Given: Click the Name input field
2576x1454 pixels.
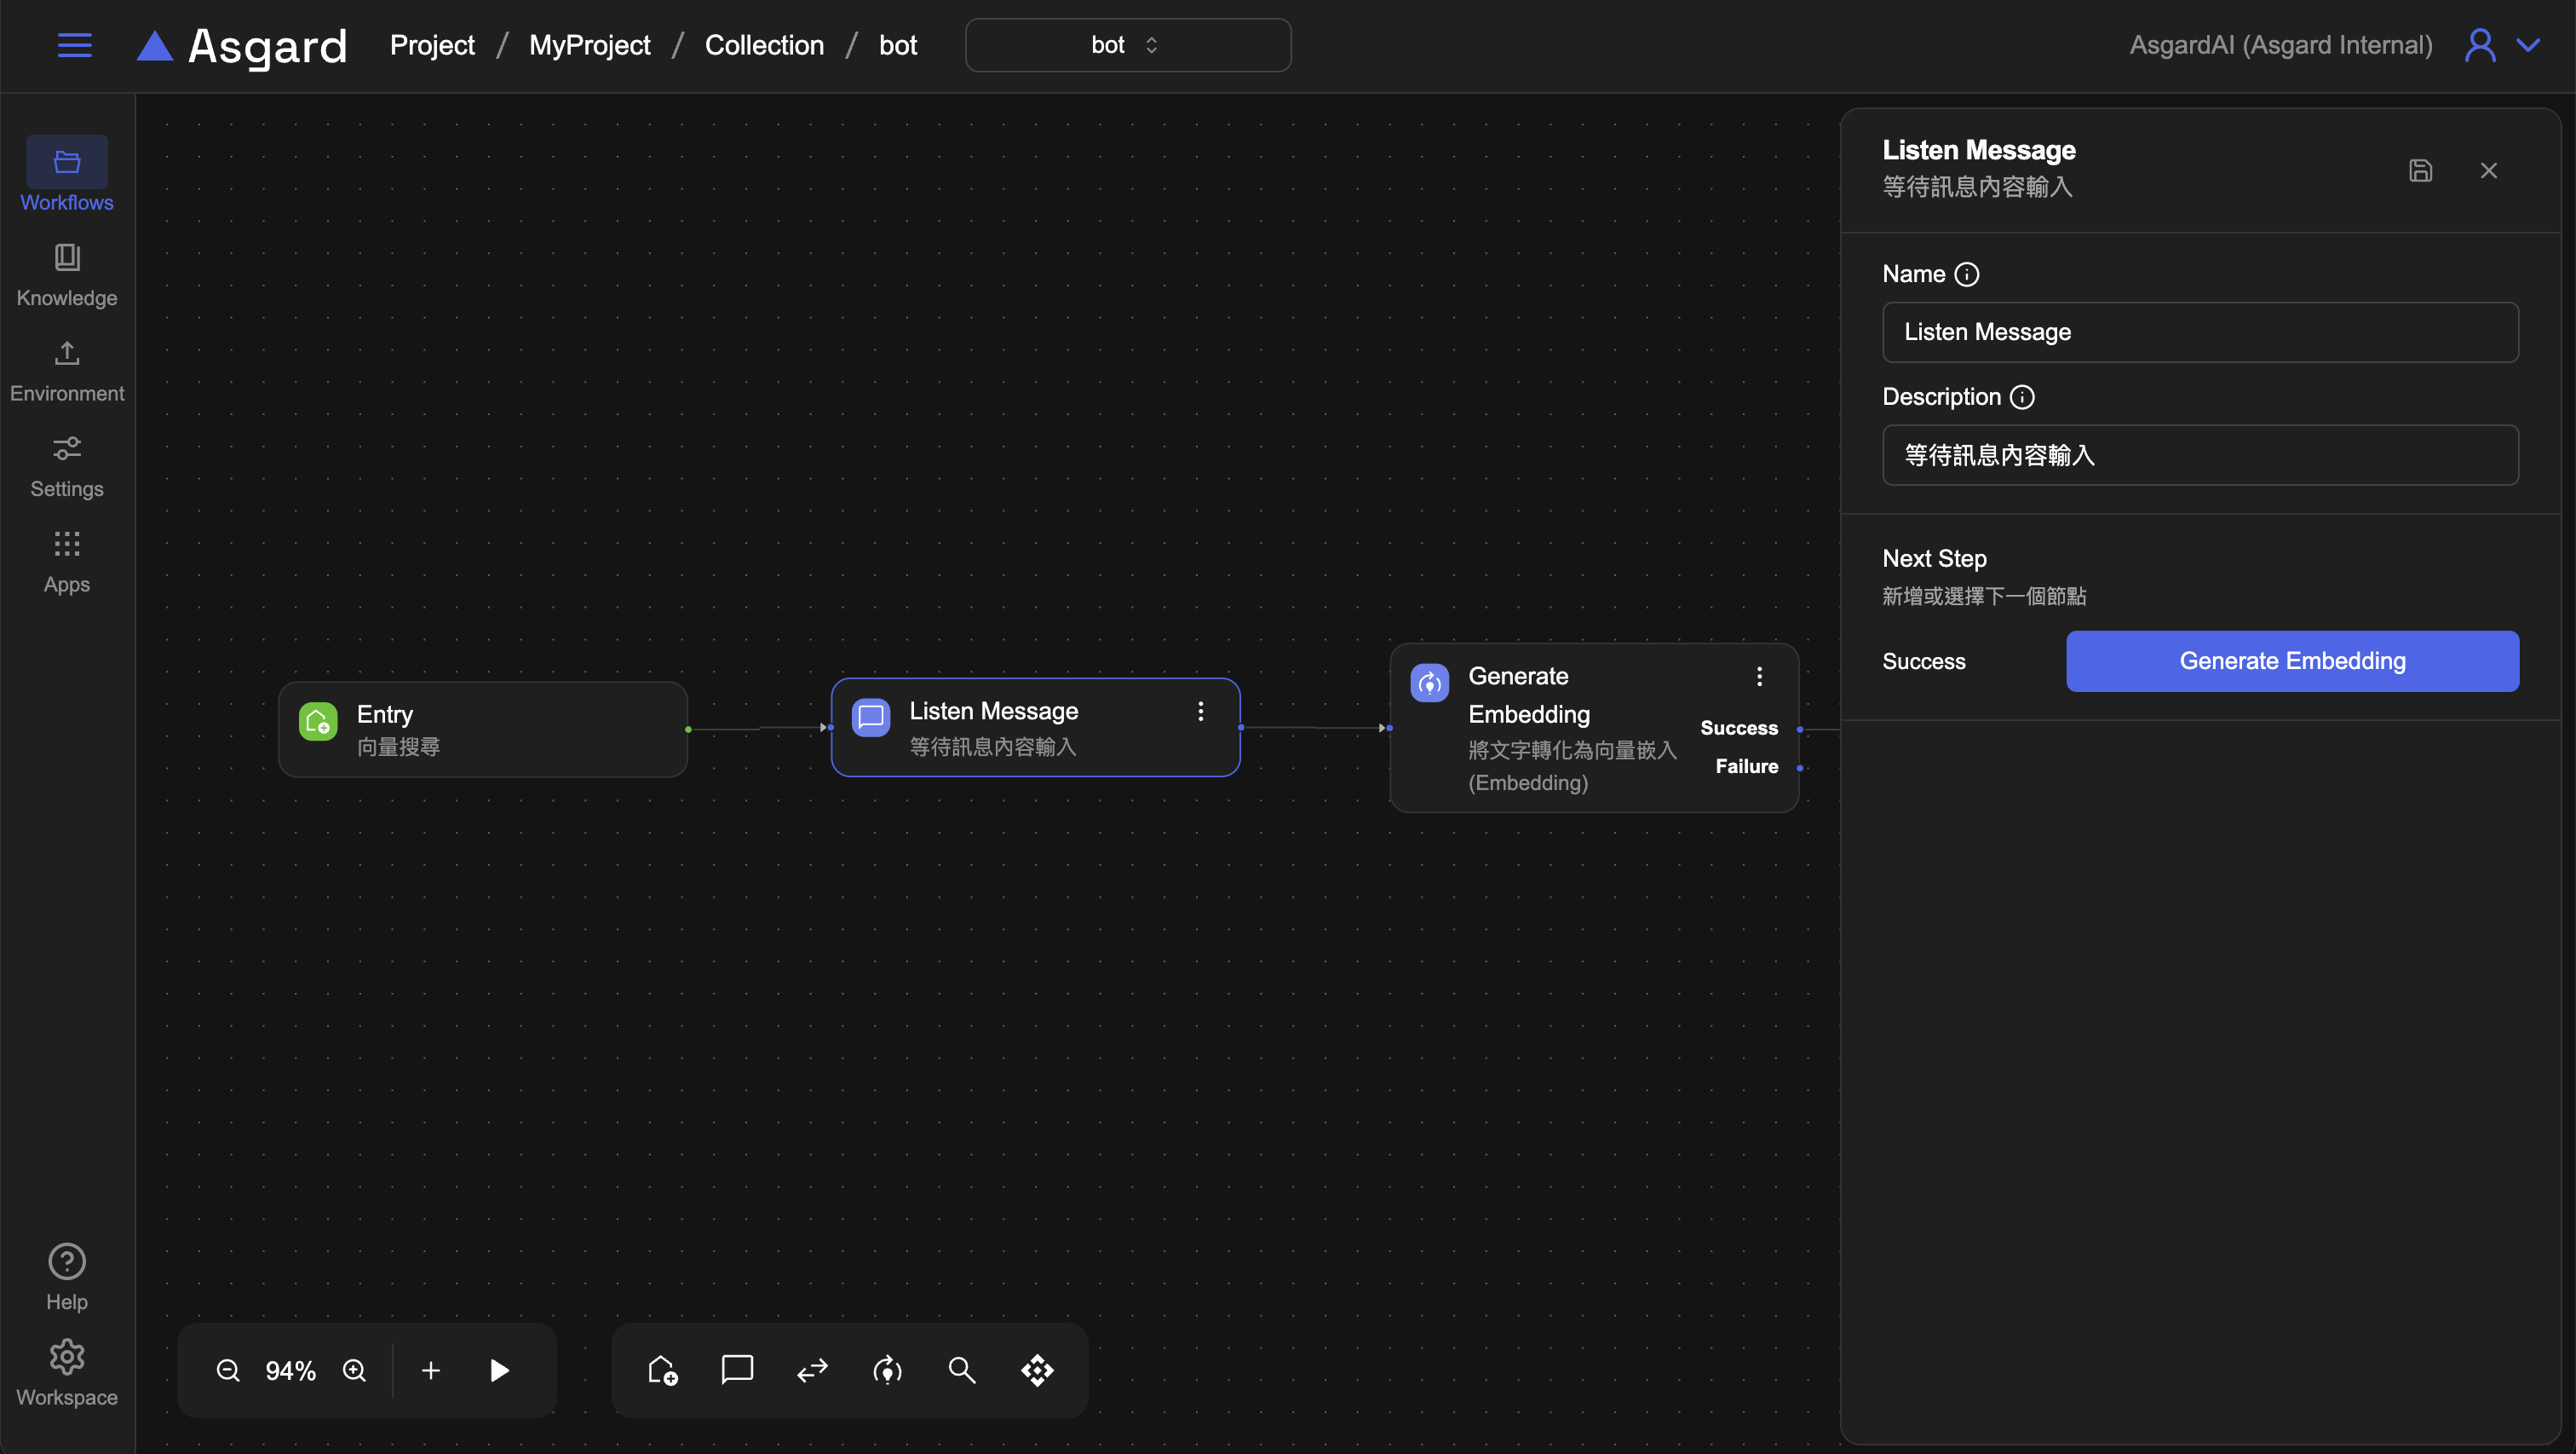Looking at the screenshot, I should (x=2200, y=332).
